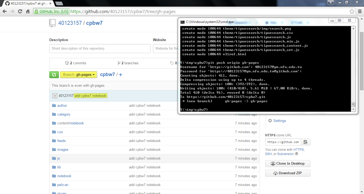Image resolution: width=364 pixels, height=194 pixels.
Task: Click the 'git push origin gh-pages' command line
Action: (x=220, y=63)
